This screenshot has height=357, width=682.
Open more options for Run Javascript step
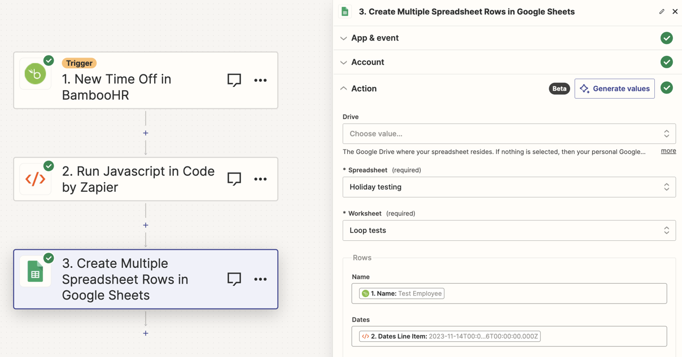tap(260, 179)
